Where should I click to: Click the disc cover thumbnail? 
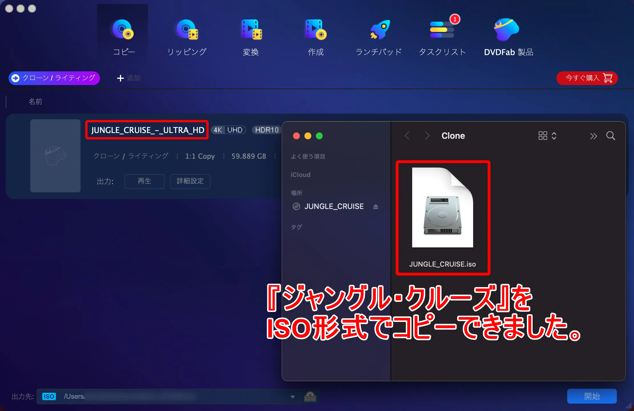pos(55,156)
